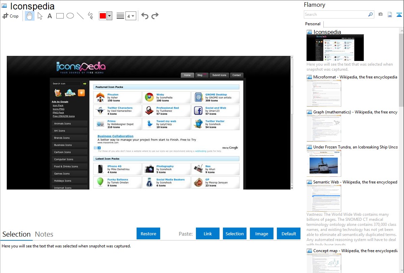This screenshot has width=404, height=273.
Task: Paste as Image
Action: click(261, 234)
